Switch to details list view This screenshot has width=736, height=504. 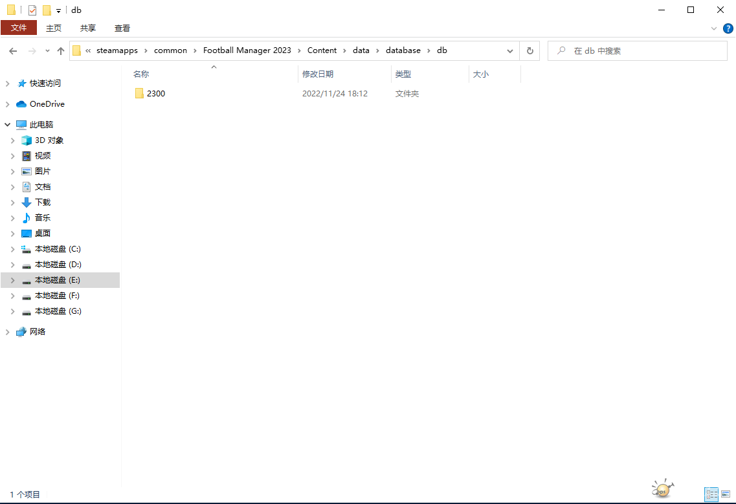click(x=712, y=494)
